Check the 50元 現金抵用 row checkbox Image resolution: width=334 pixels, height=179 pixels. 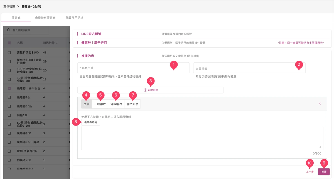tap(9, 124)
